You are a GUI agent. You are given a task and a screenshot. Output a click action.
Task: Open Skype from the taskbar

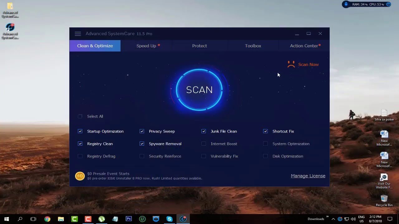click(x=170, y=219)
